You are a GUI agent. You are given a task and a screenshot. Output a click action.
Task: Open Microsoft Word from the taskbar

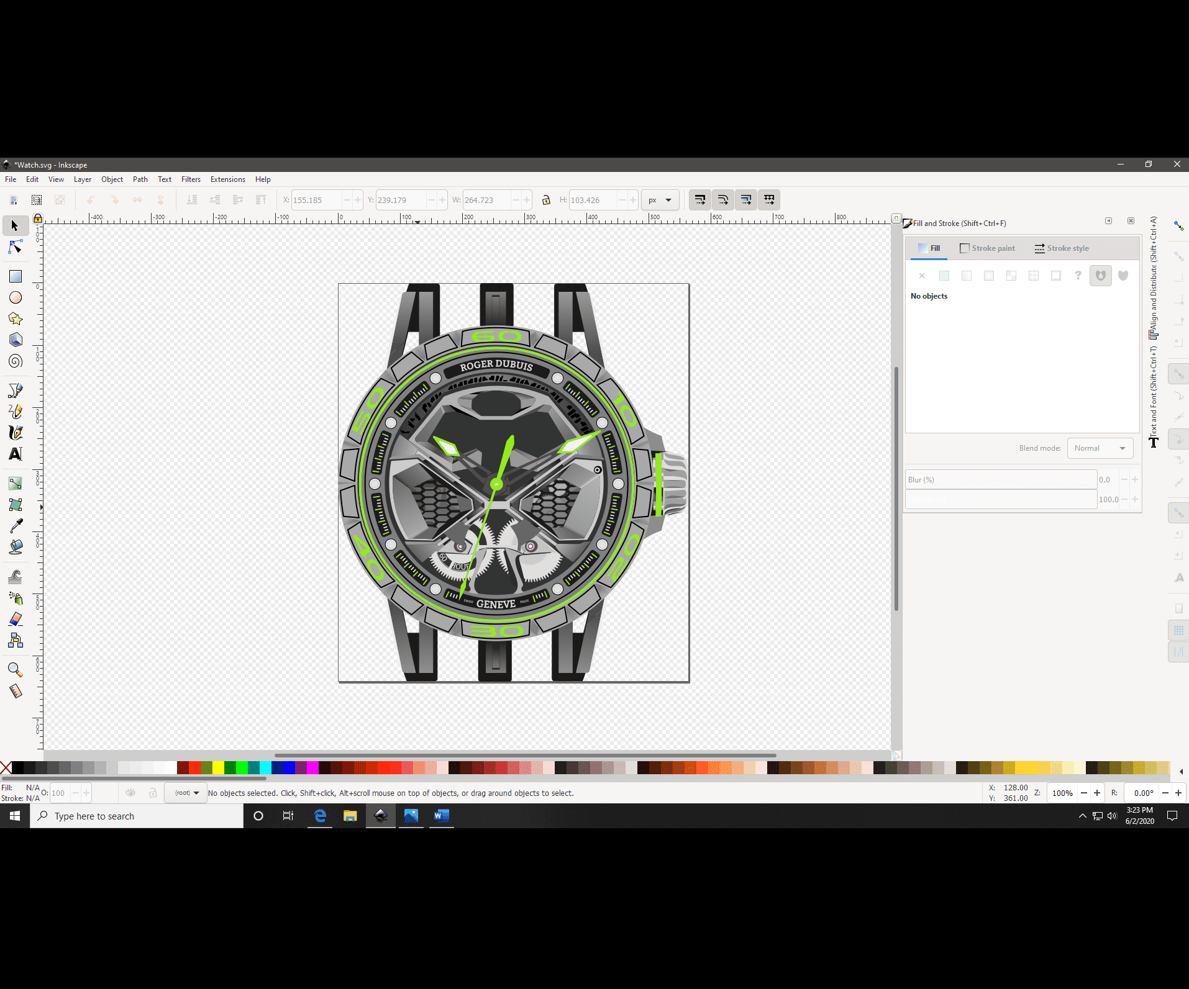pos(442,816)
